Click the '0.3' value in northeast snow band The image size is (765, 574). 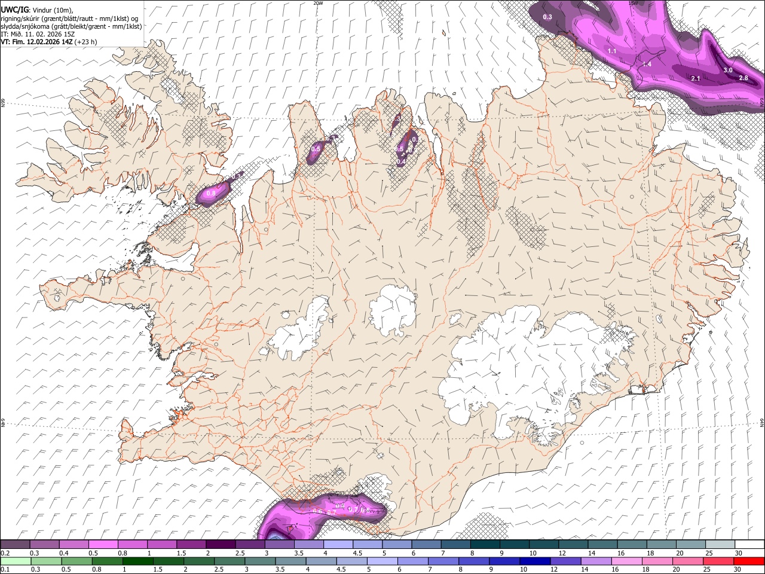coord(547,17)
